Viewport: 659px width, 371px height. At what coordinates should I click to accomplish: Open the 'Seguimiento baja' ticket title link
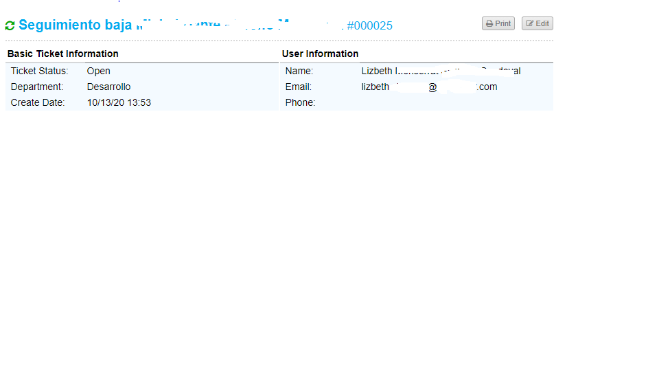[76, 25]
